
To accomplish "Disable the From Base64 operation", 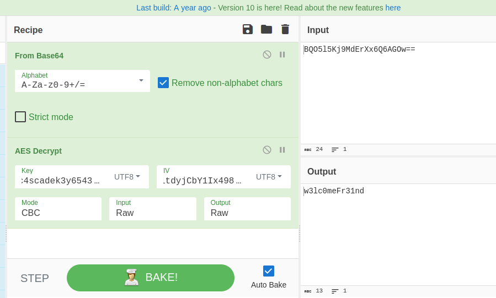I will (267, 55).
